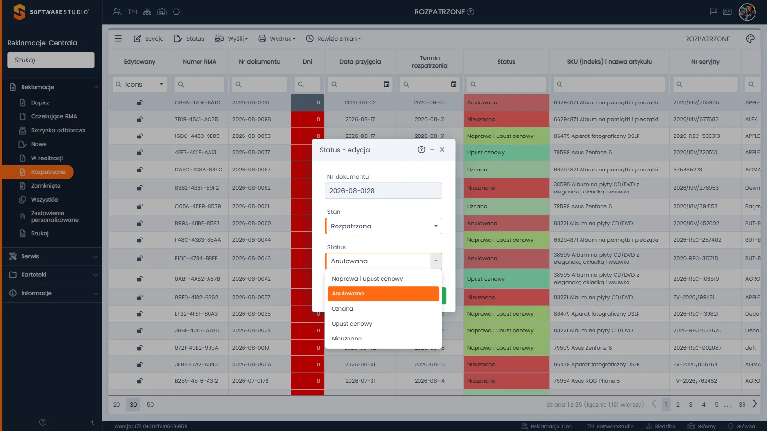Click the help icon in Status dialog
767x431 pixels.
tap(421, 150)
